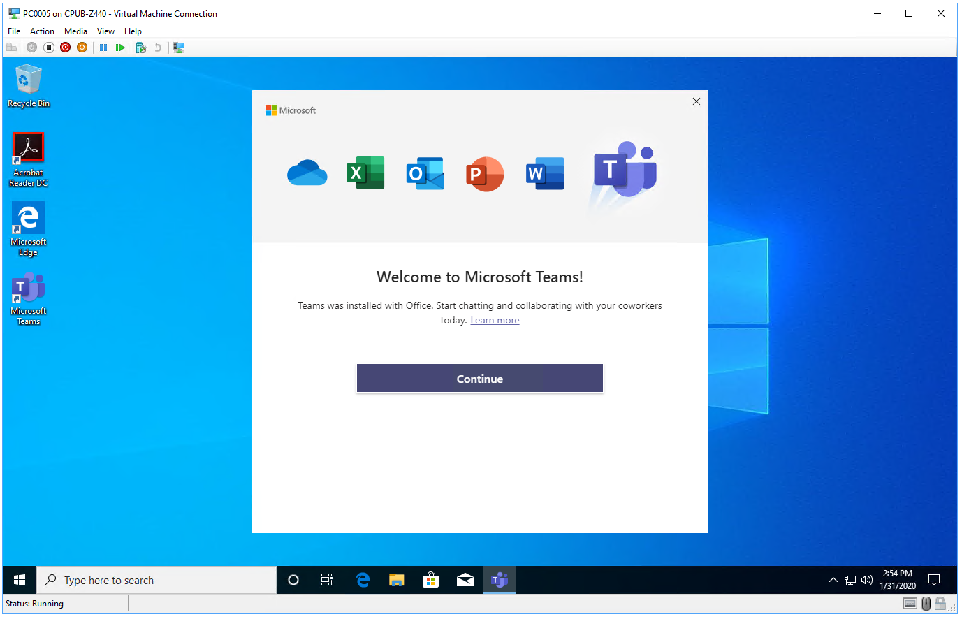
Task: Click the Continue button in the Teams dialog
Action: pyautogui.click(x=479, y=378)
